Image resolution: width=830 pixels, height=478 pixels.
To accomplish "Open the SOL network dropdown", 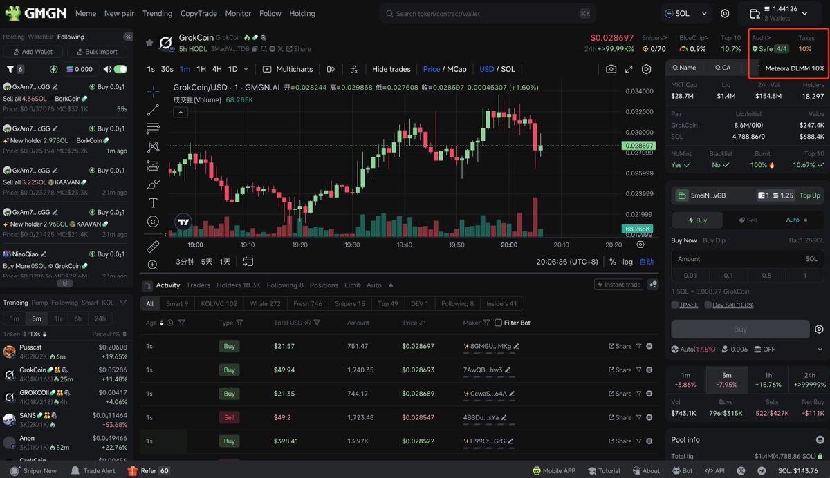I will pyautogui.click(x=685, y=13).
